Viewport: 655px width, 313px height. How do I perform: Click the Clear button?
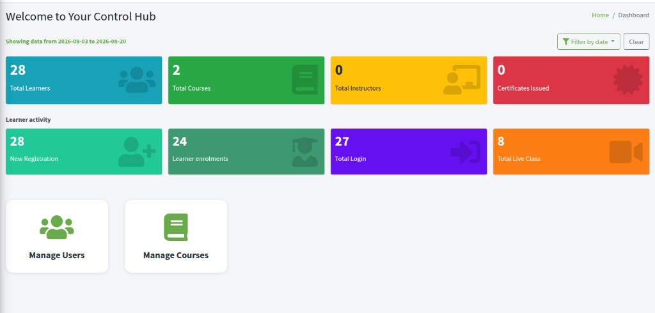point(636,42)
